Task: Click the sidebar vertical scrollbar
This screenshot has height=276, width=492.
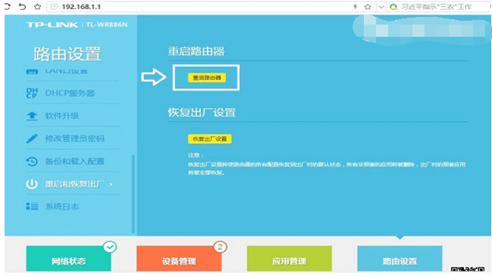Action: 133,193
